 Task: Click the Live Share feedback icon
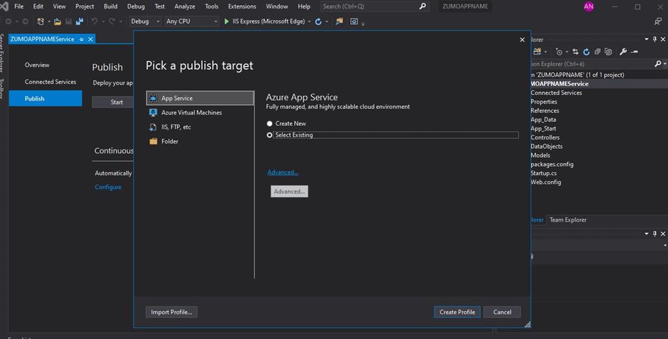point(658,22)
